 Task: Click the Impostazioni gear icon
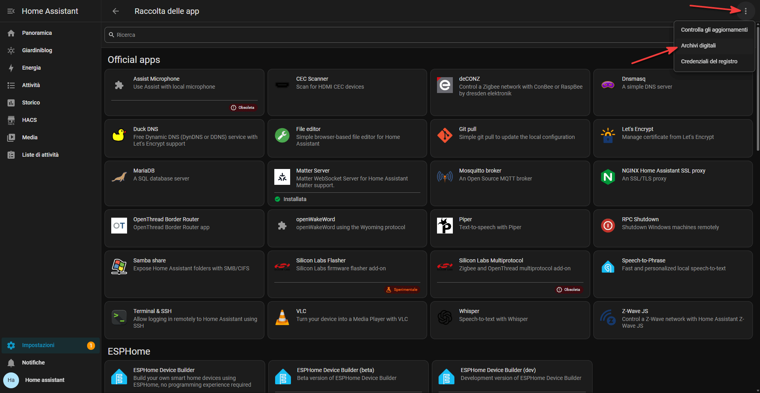coord(11,345)
